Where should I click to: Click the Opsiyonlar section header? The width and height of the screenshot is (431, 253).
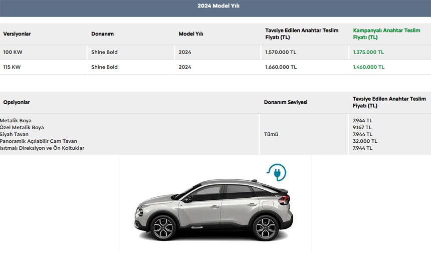click(x=17, y=102)
